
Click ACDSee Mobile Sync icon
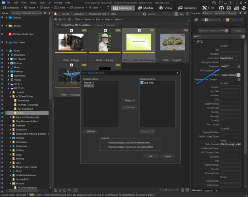(x=10, y=34)
